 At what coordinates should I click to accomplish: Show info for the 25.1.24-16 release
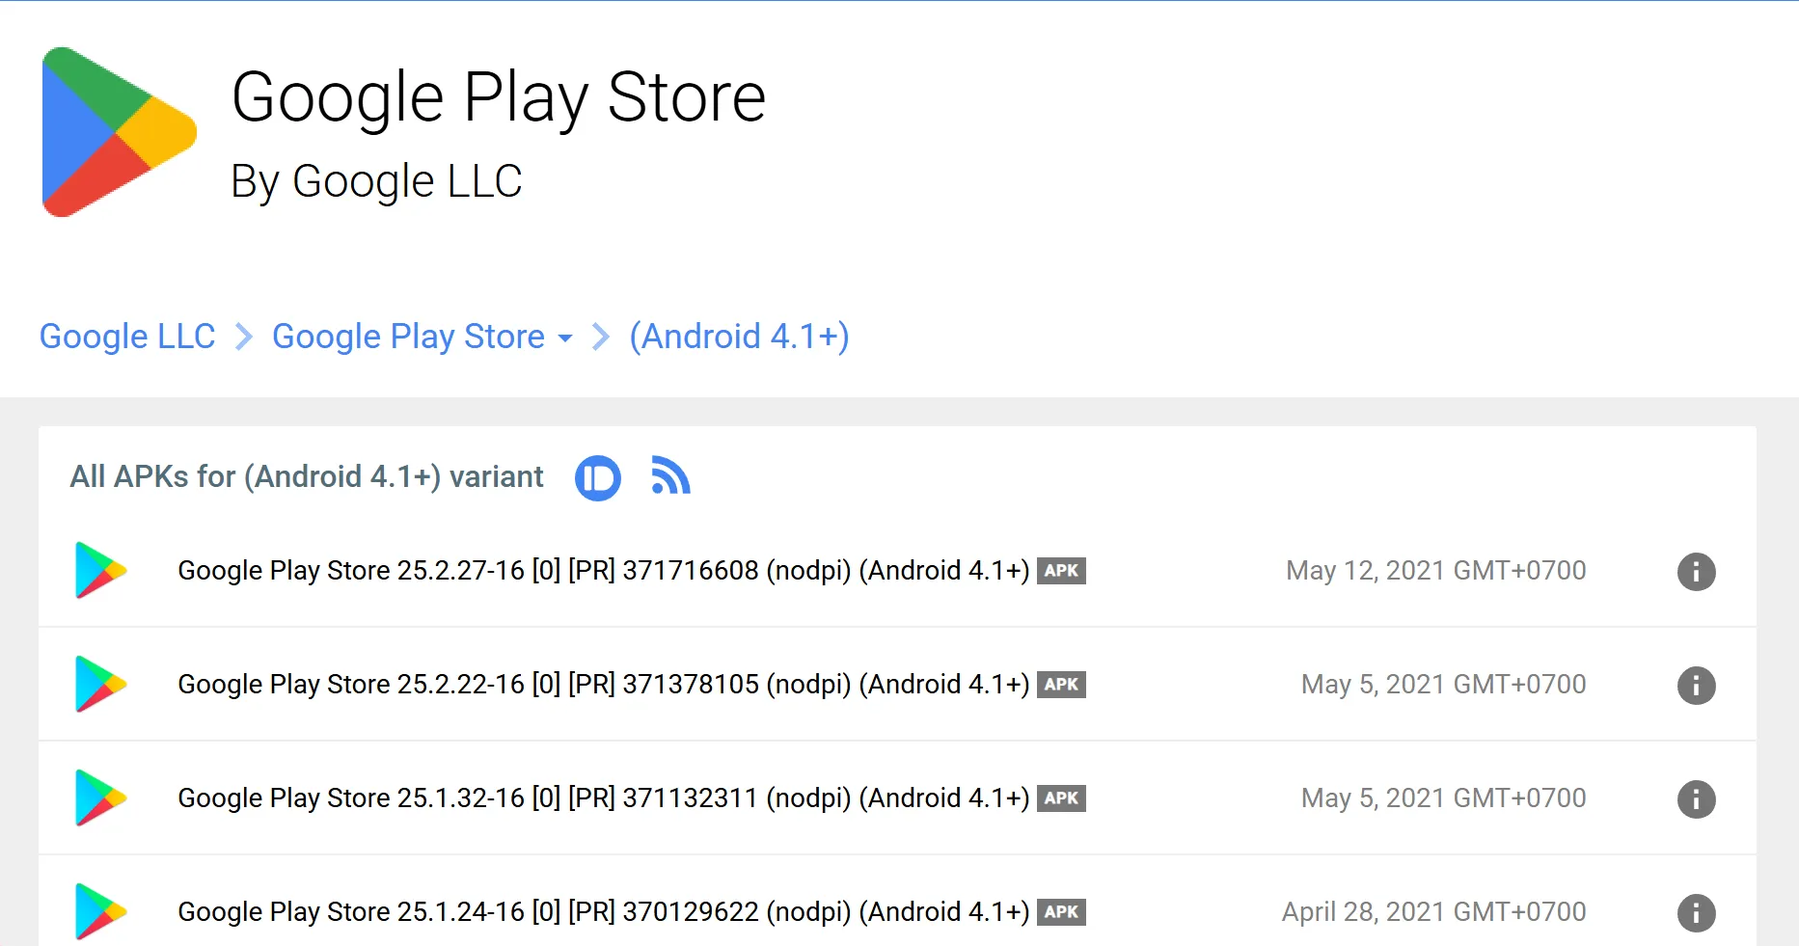pos(1697,913)
